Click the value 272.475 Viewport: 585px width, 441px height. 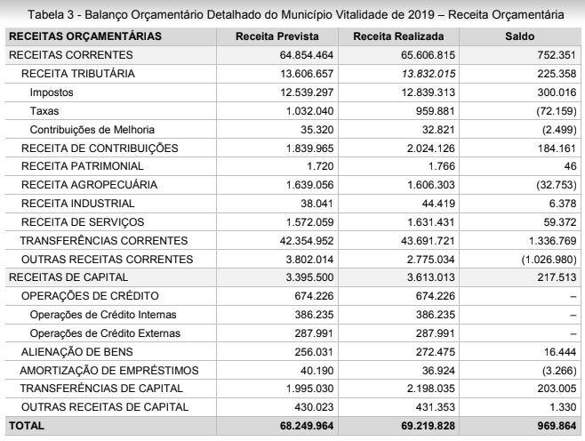[x=436, y=352]
